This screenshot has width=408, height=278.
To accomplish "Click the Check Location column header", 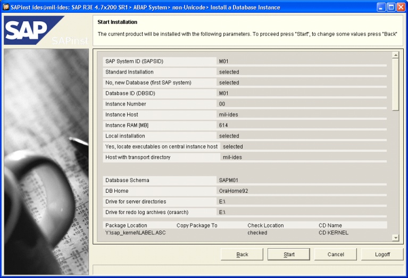I will [x=265, y=225].
